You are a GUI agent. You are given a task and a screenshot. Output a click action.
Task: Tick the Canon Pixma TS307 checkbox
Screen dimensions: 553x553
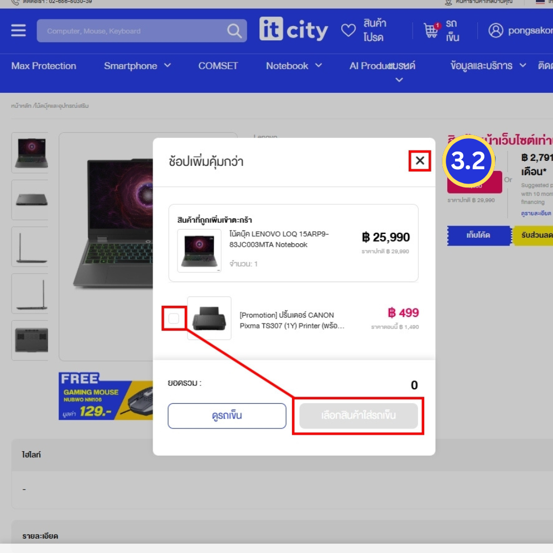[x=174, y=318]
